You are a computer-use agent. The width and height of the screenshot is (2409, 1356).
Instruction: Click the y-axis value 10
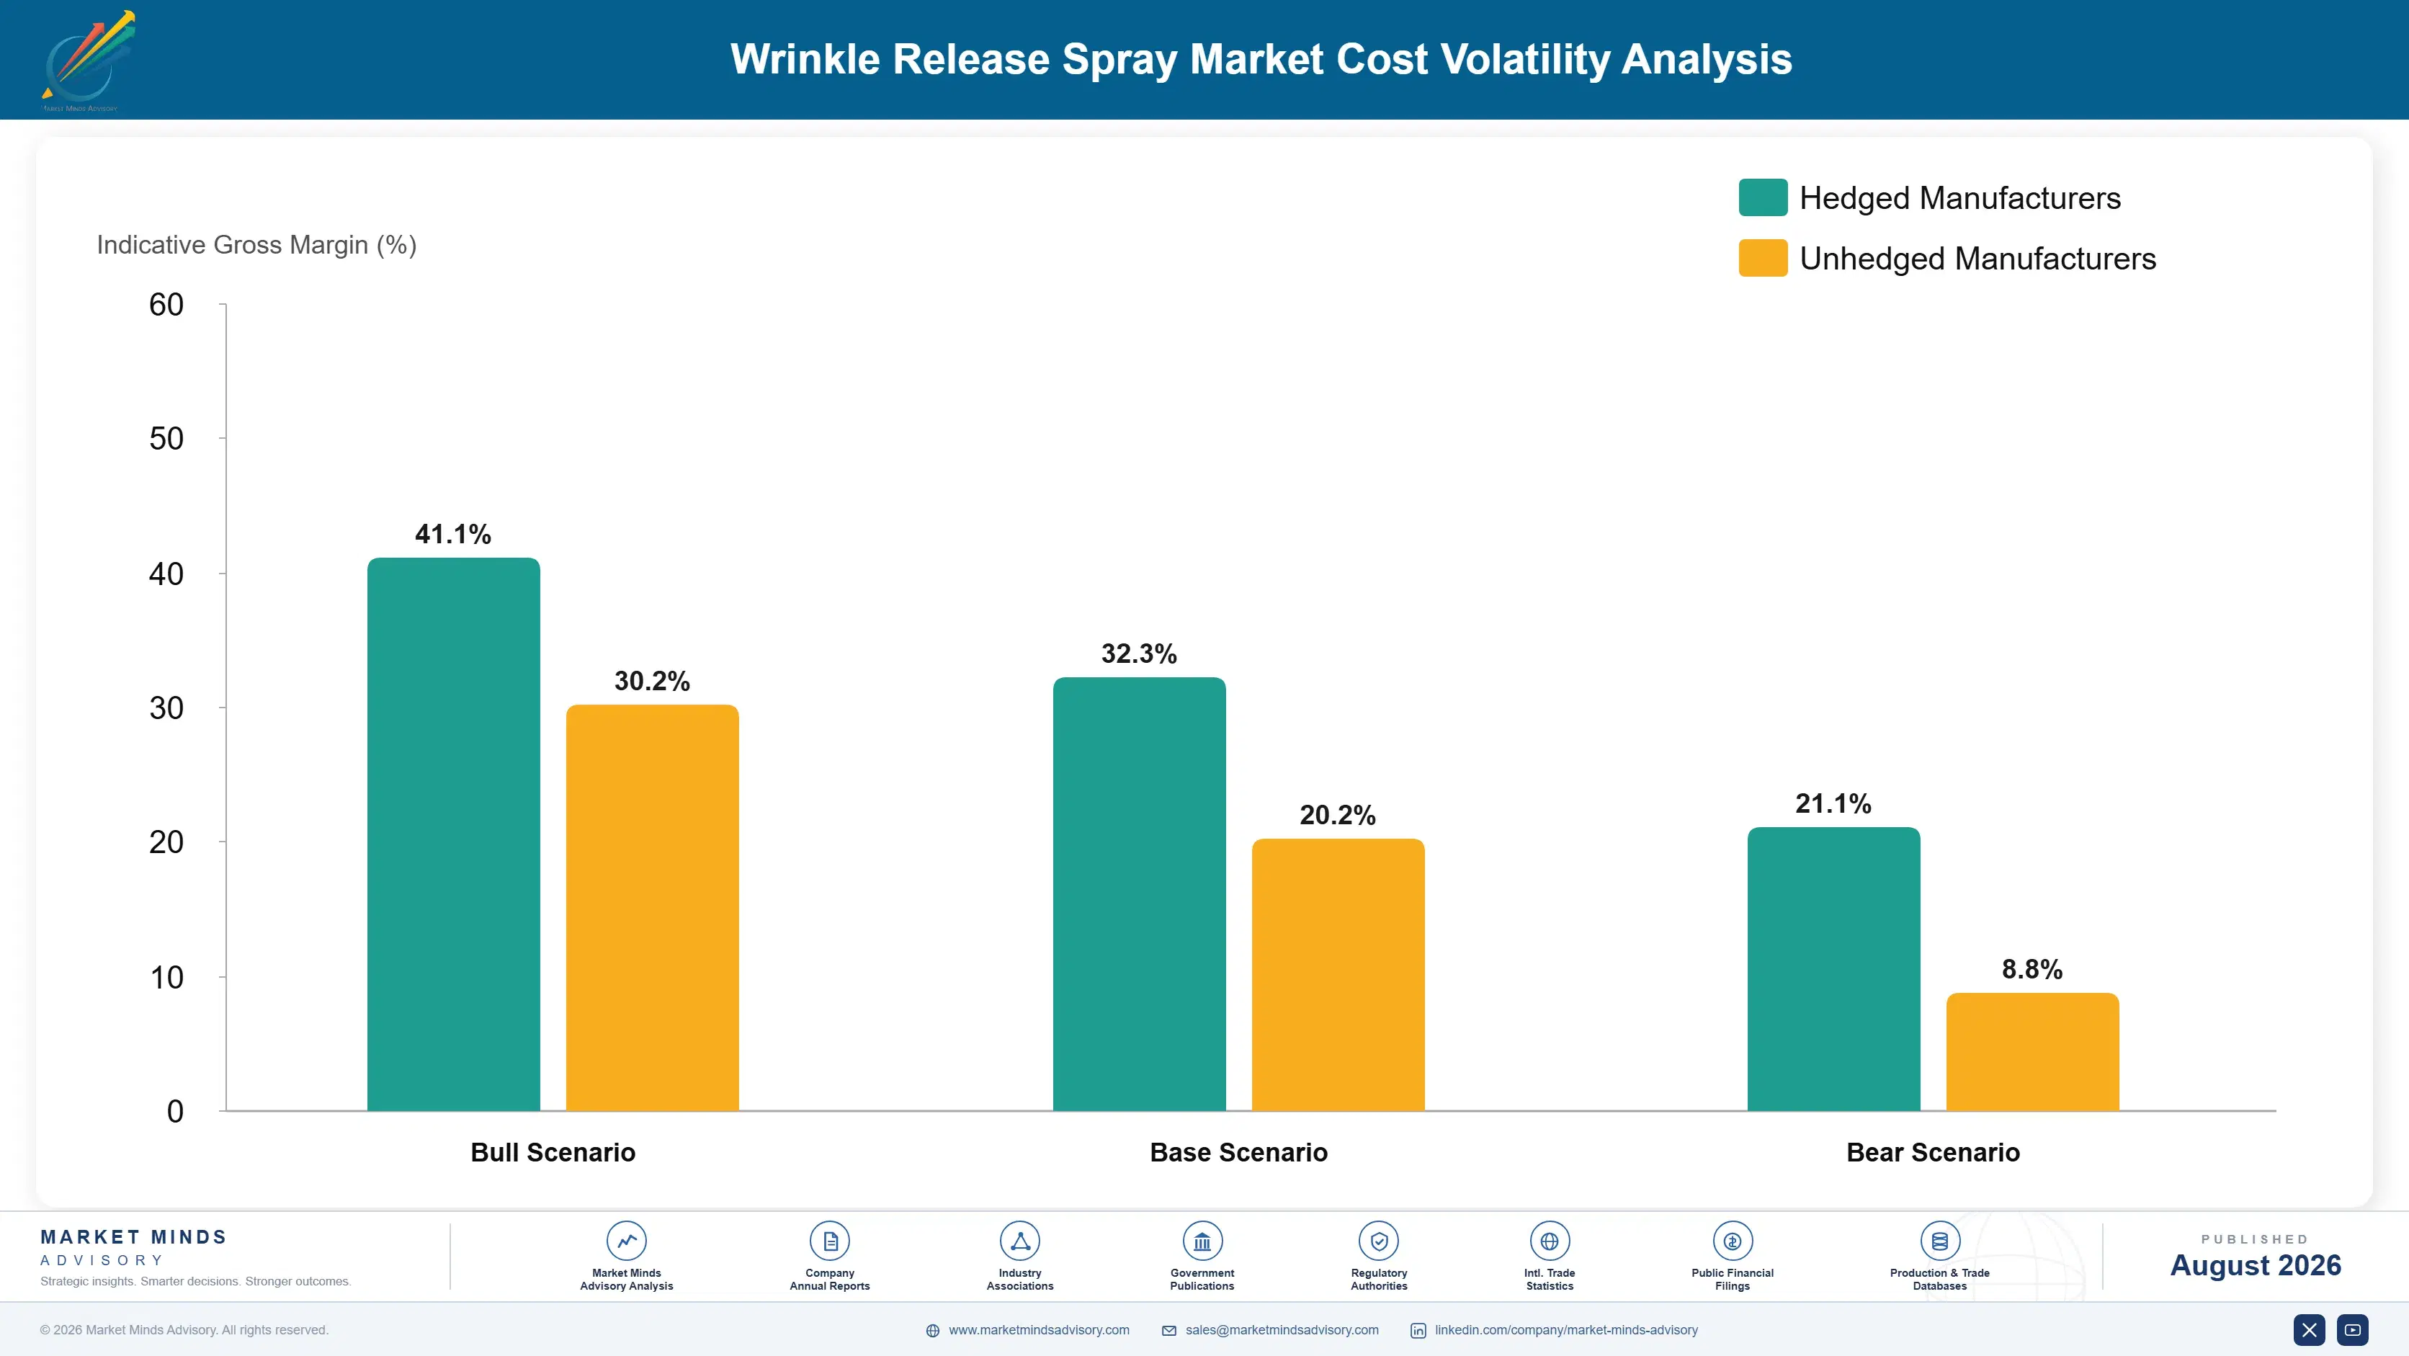point(166,977)
